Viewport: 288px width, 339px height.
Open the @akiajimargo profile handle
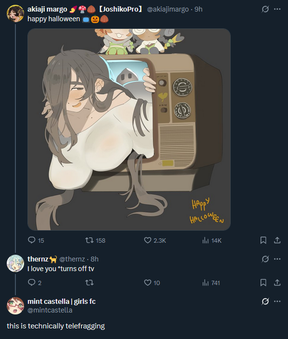[x=168, y=9]
